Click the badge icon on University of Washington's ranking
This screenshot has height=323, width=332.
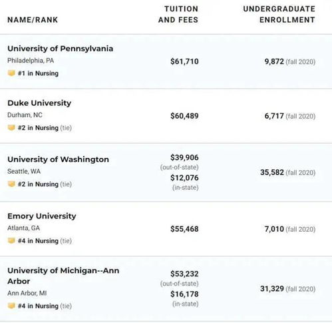point(11,184)
